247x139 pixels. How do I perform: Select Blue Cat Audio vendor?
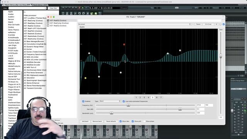point(14,25)
